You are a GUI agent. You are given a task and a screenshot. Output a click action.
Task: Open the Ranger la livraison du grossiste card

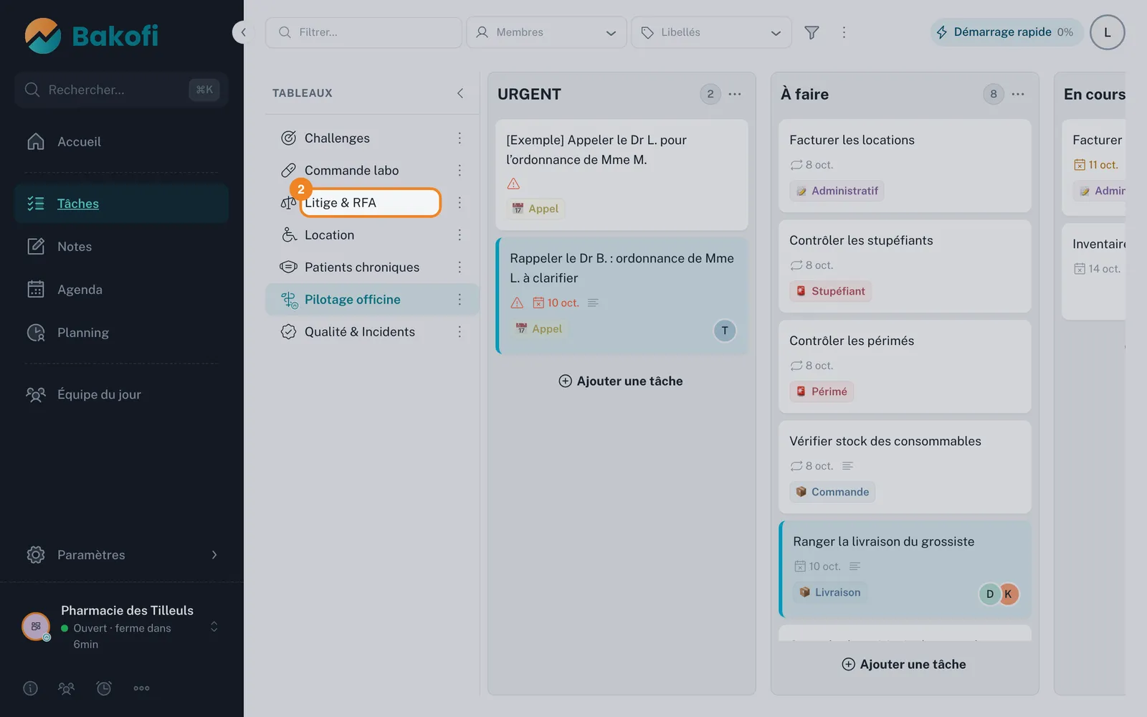[x=905, y=569]
